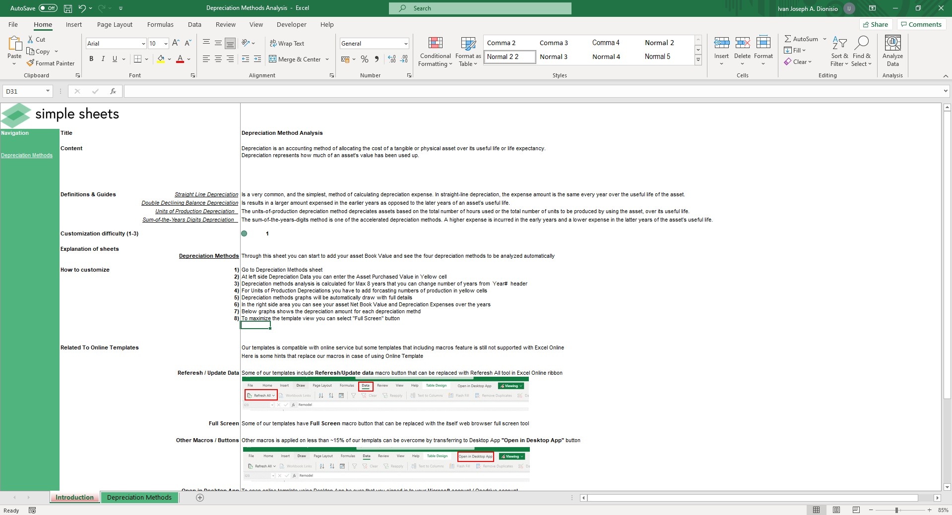Expand the cell styles gallery

(698, 60)
